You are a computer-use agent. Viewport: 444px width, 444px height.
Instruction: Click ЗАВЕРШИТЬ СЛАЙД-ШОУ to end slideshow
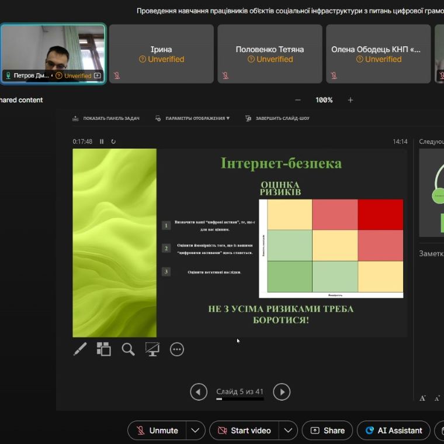(x=277, y=118)
